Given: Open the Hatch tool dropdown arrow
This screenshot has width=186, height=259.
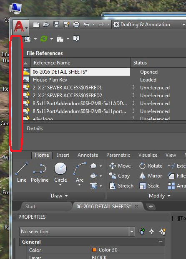Looking at the screenshot, I should [101, 186].
